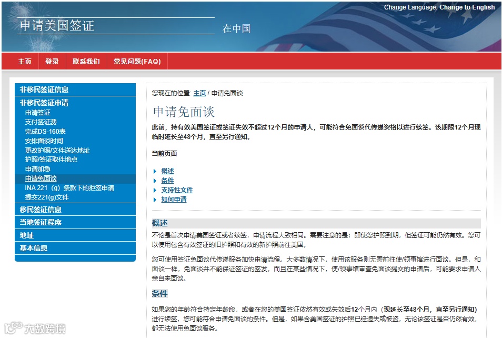
Task: Open 护照/签证取件地点 in the sidebar
Action: click(51, 159)
